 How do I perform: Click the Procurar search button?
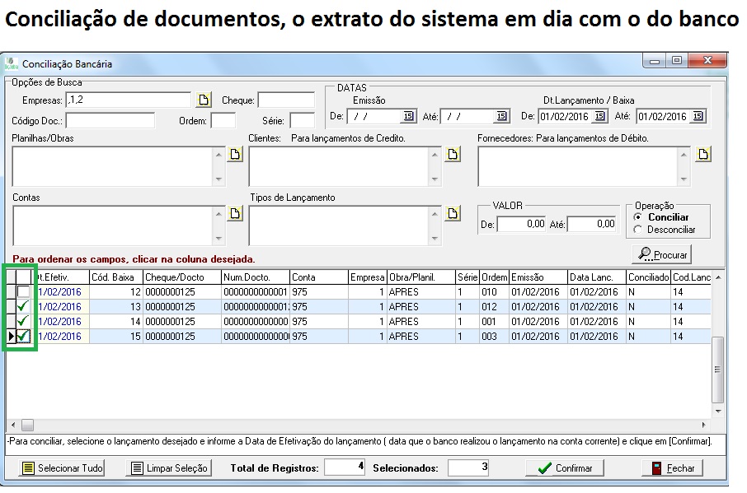[661, 254]
